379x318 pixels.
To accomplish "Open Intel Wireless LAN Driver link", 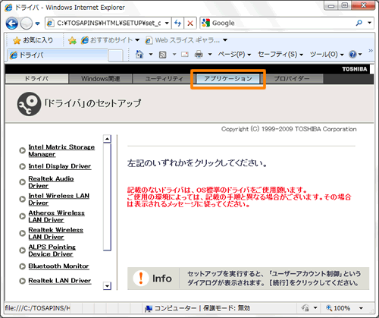I will point(58,200).
